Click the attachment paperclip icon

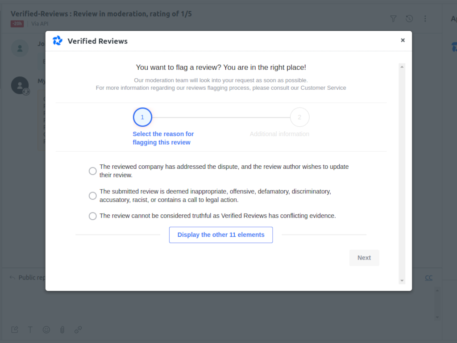click(x=62, y=330)
